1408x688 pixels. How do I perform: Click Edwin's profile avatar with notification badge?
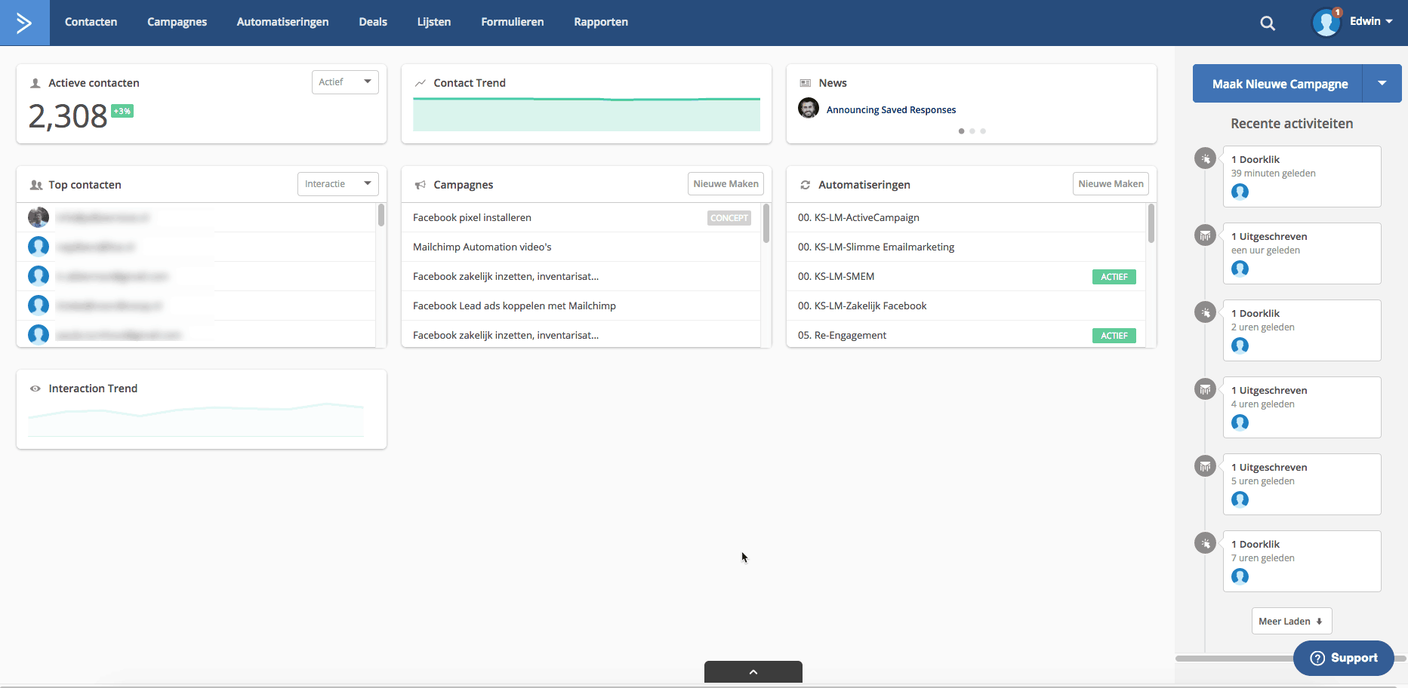[1326, 22]
